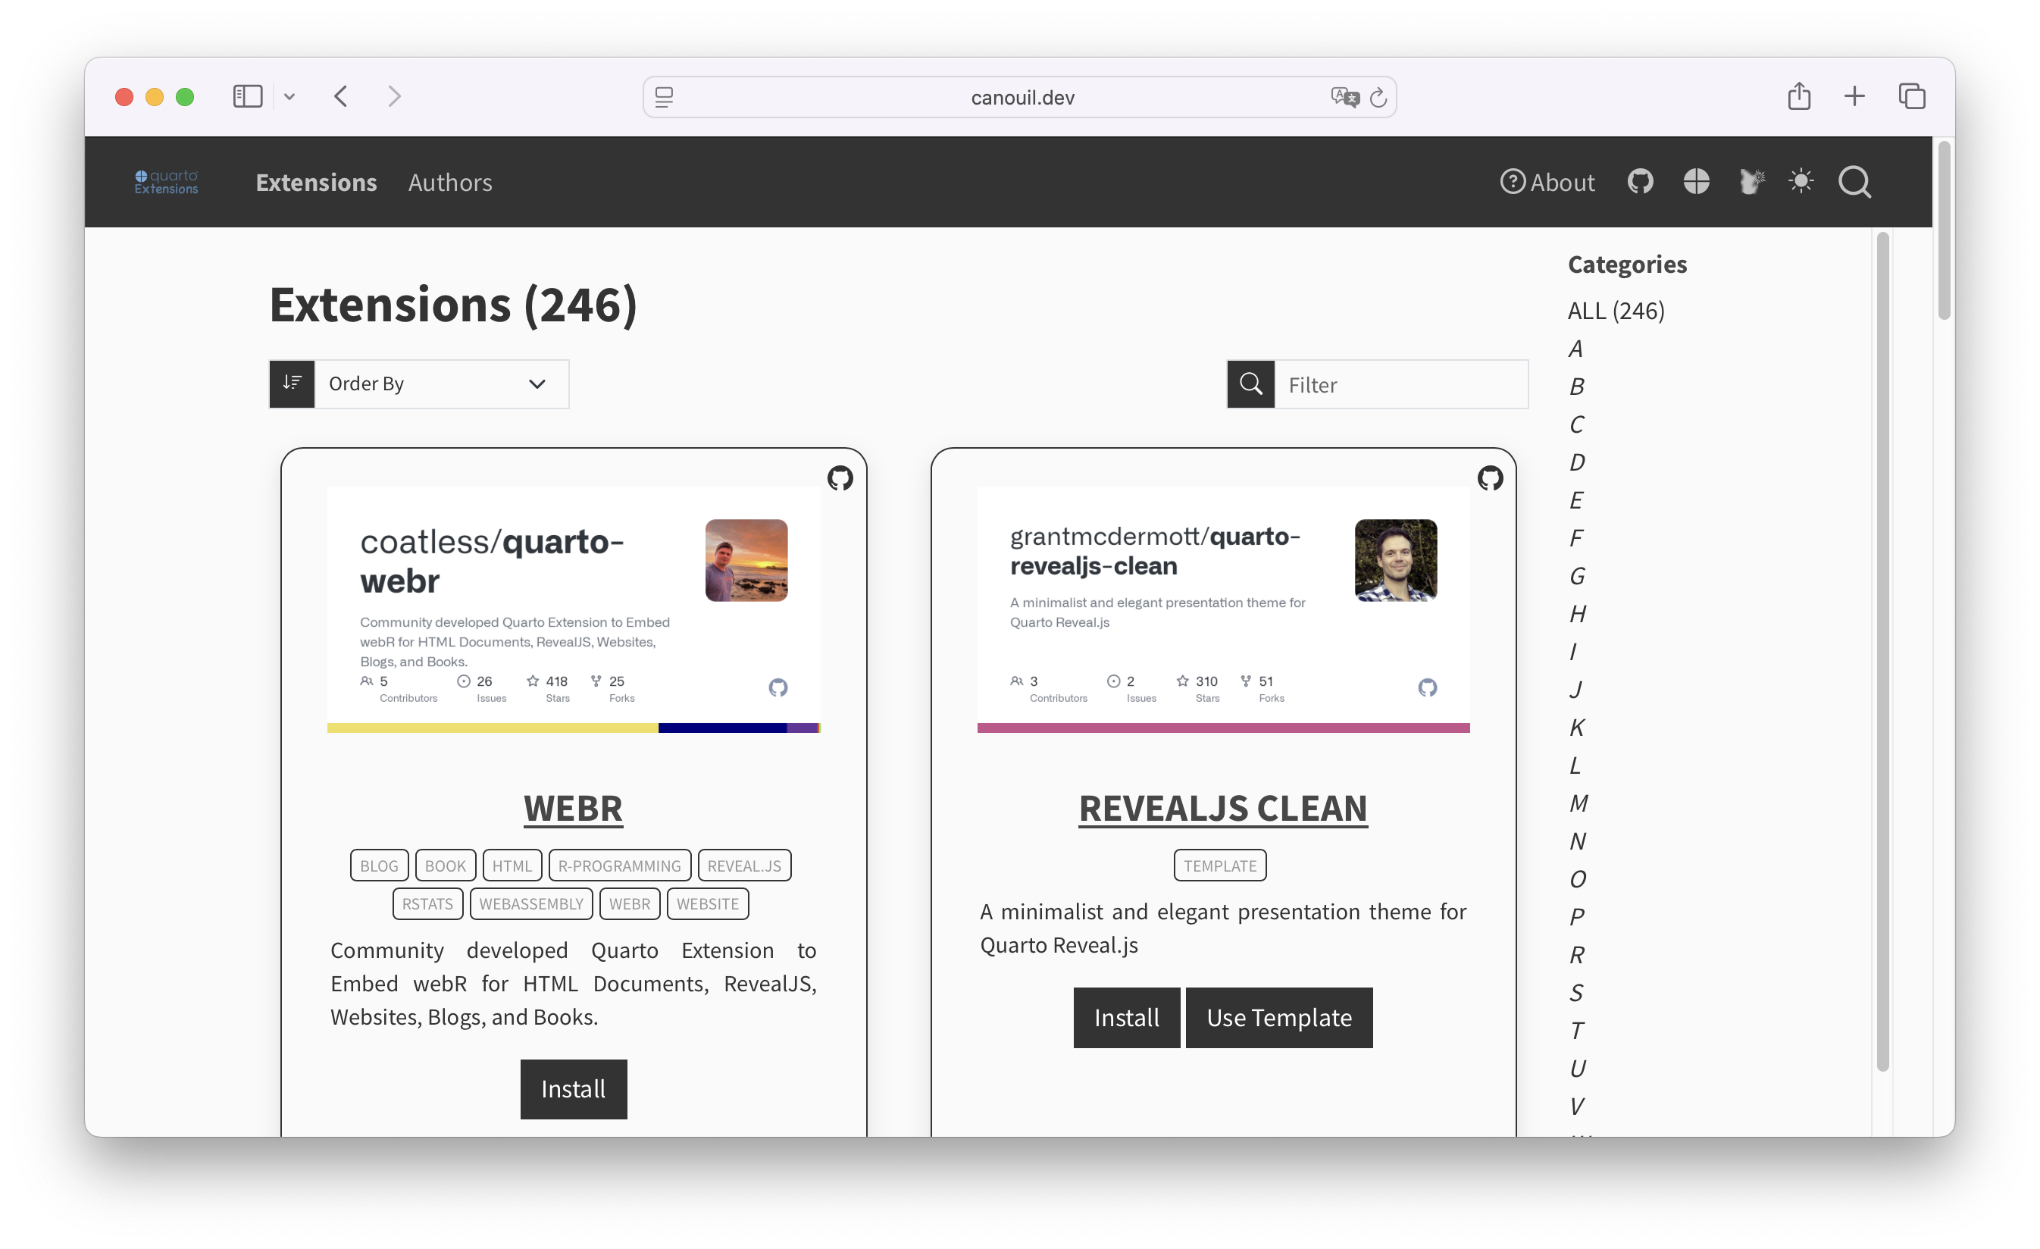Open the Safari share icon
Image resolution: width=2040 pixels, height=1249 pixels.
[x=1798, y=96]
